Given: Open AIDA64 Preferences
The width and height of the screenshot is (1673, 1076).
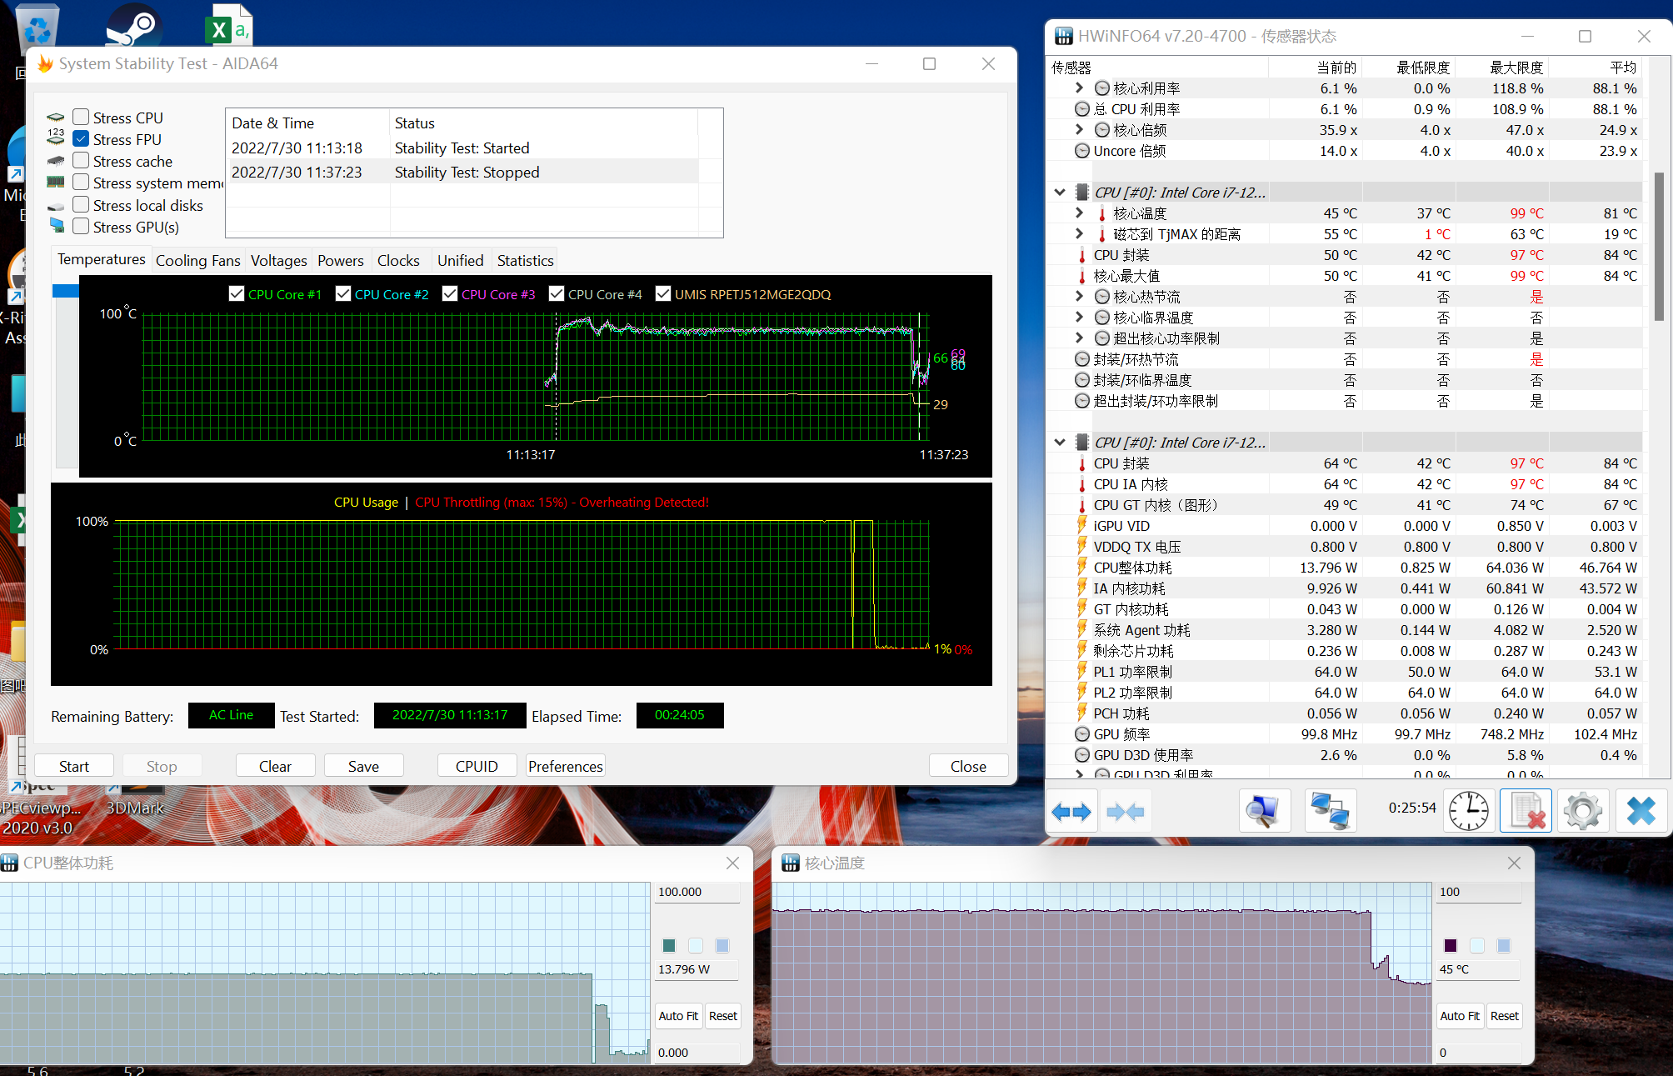Looking at the screenshot, I should coord(565,766).
